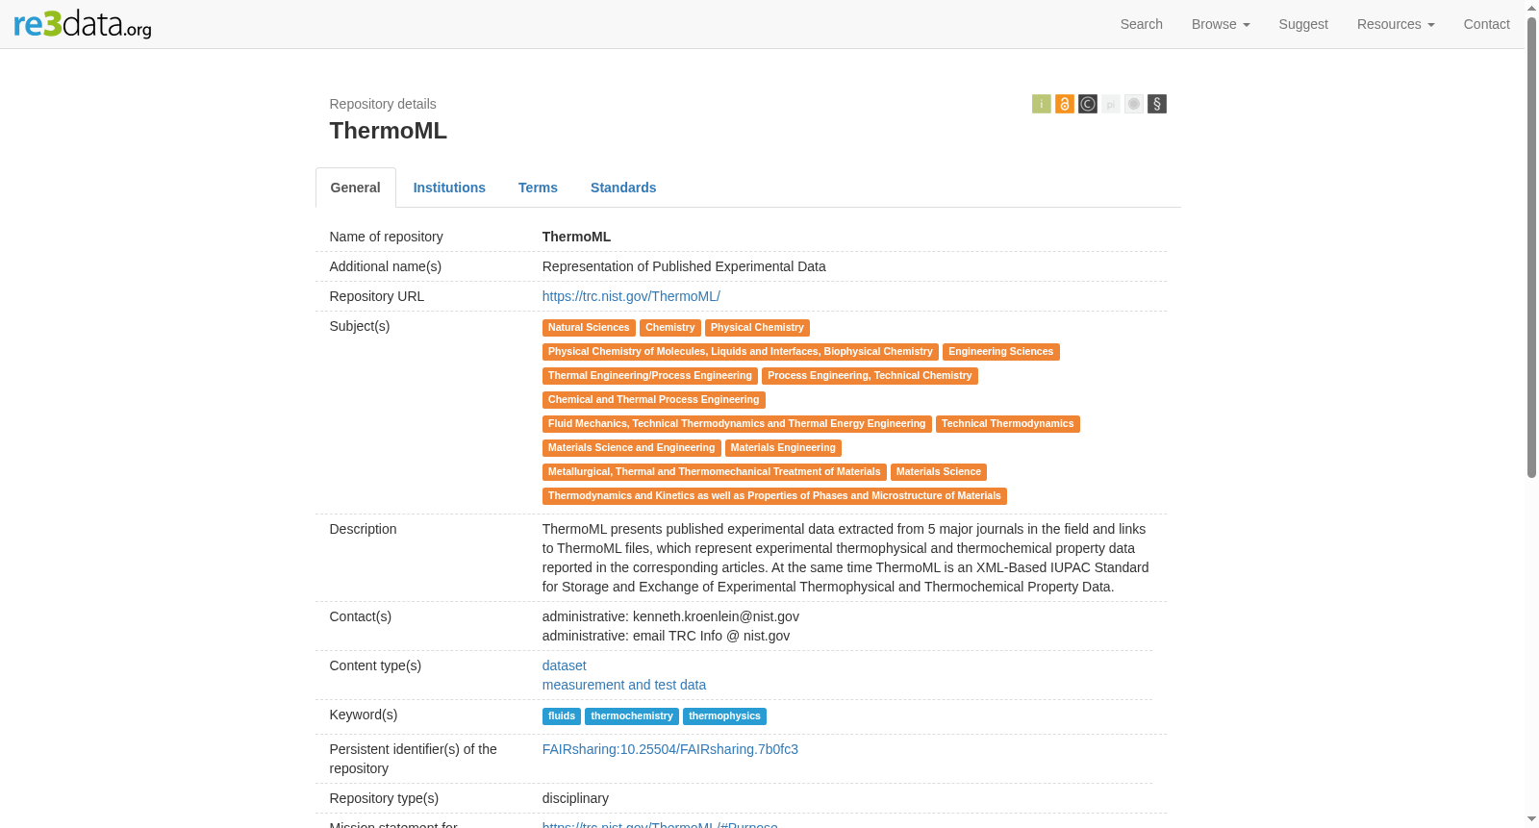Click the scrollbar down arrow
Image resolution: width=1539 pixels, height=828 pixels.
(x=1532, y=819)
